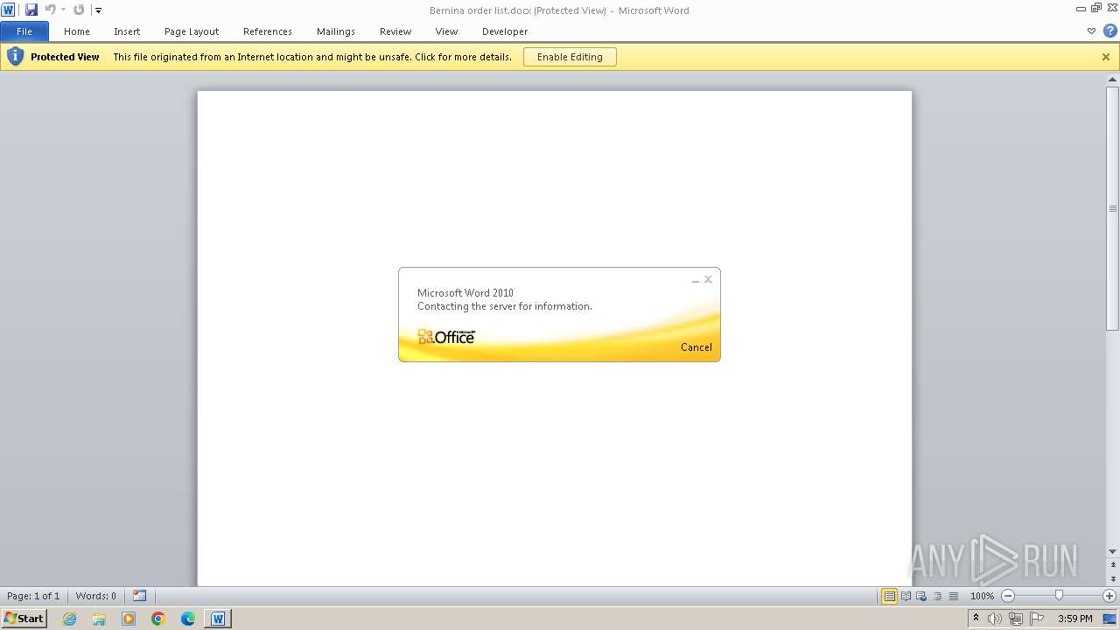This screenshot has width=1120, height=630.
Task: Click the network tray icon
Action: (x=1015, y=619)
